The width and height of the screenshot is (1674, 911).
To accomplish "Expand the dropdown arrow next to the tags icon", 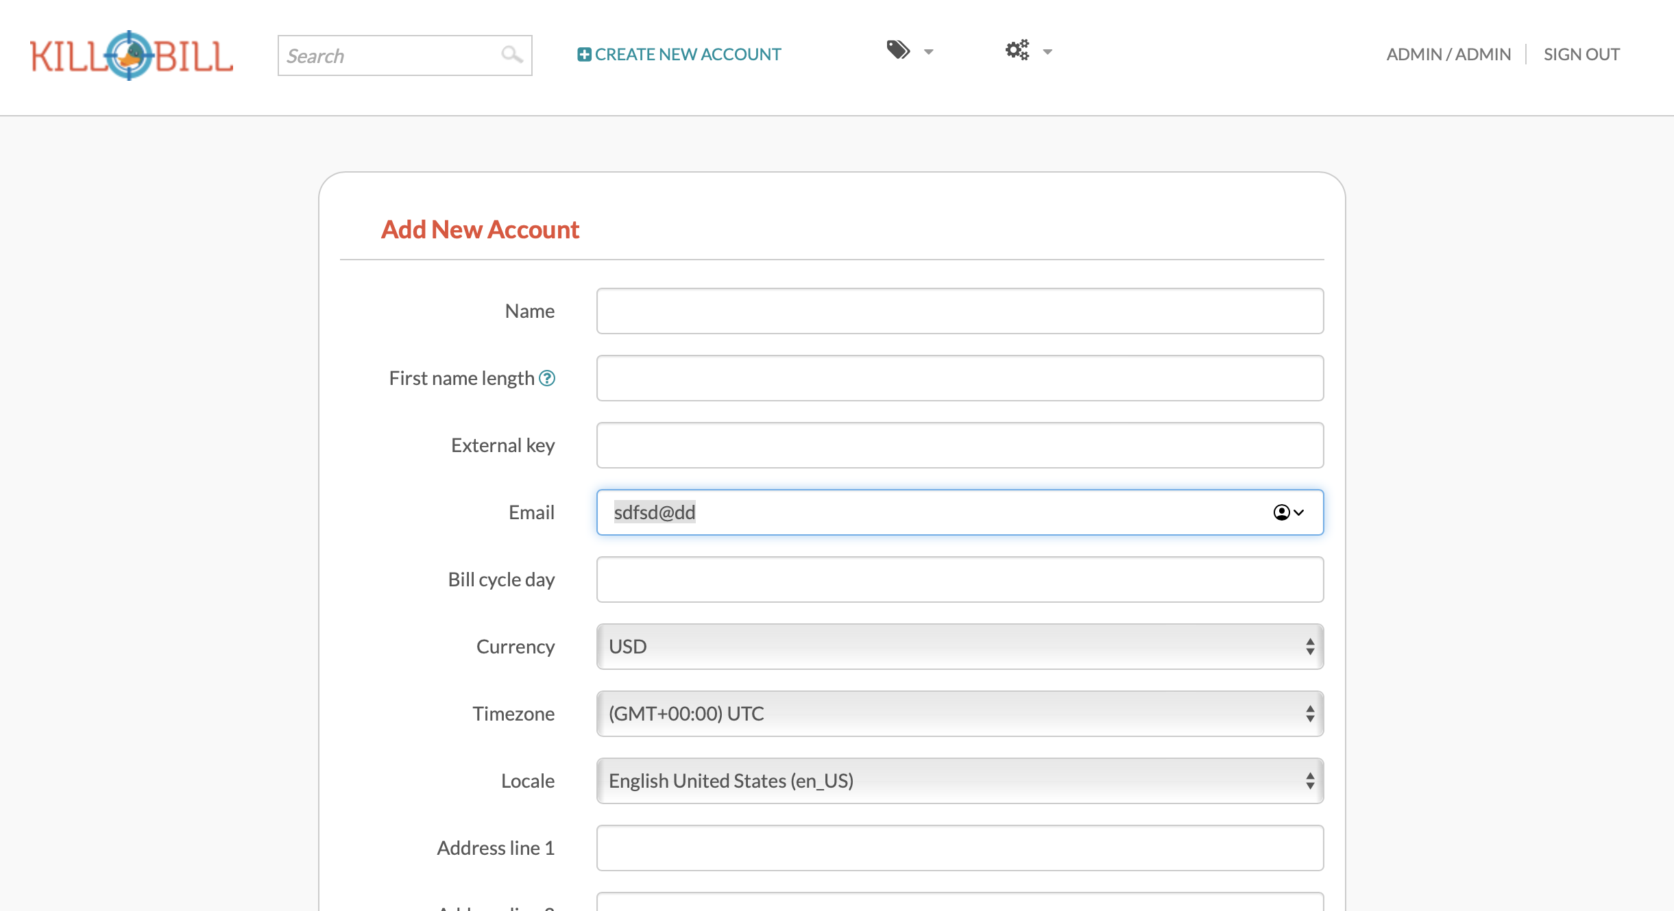I will [930, 52].
